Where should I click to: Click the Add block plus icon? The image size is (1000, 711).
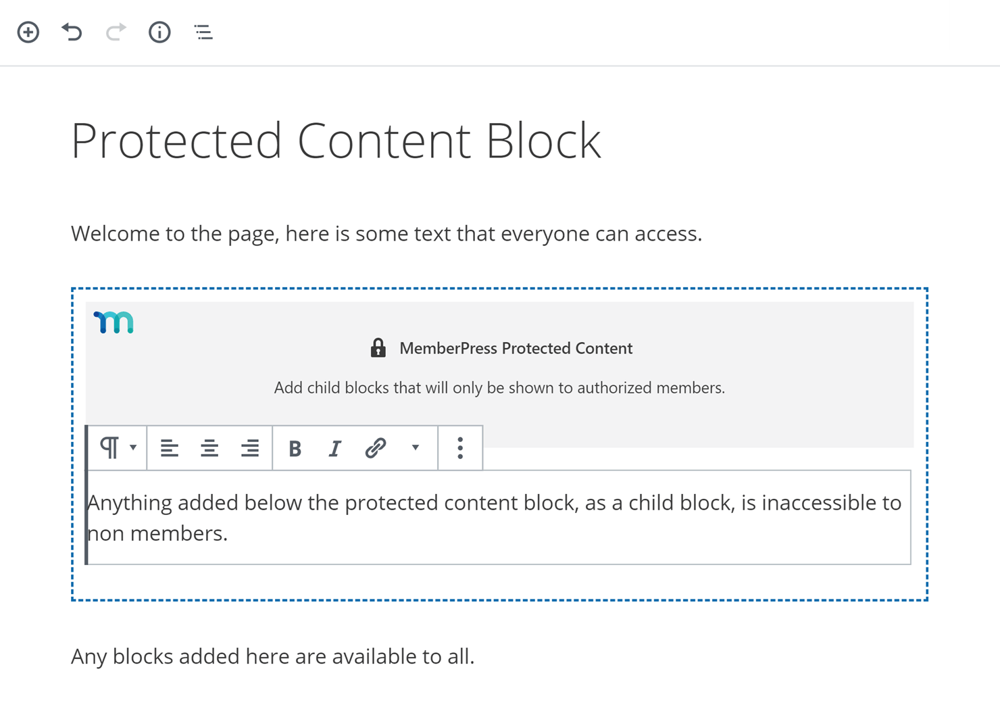(28, 32)
